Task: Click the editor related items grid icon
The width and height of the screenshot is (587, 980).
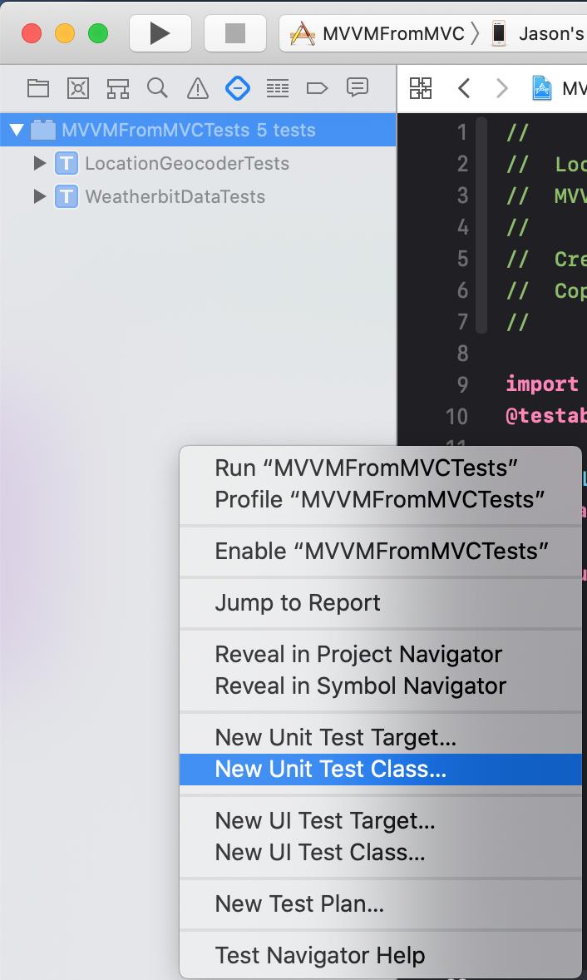Action: [420, 88]
